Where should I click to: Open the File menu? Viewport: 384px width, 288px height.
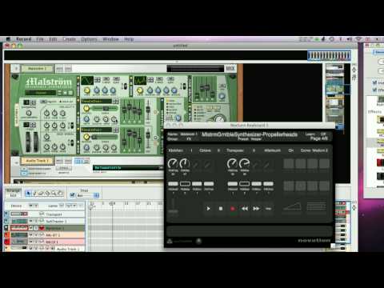(40, 39)
